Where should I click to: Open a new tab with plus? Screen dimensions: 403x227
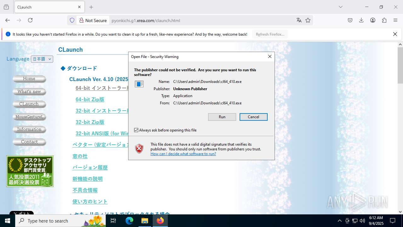click(91, 7)
